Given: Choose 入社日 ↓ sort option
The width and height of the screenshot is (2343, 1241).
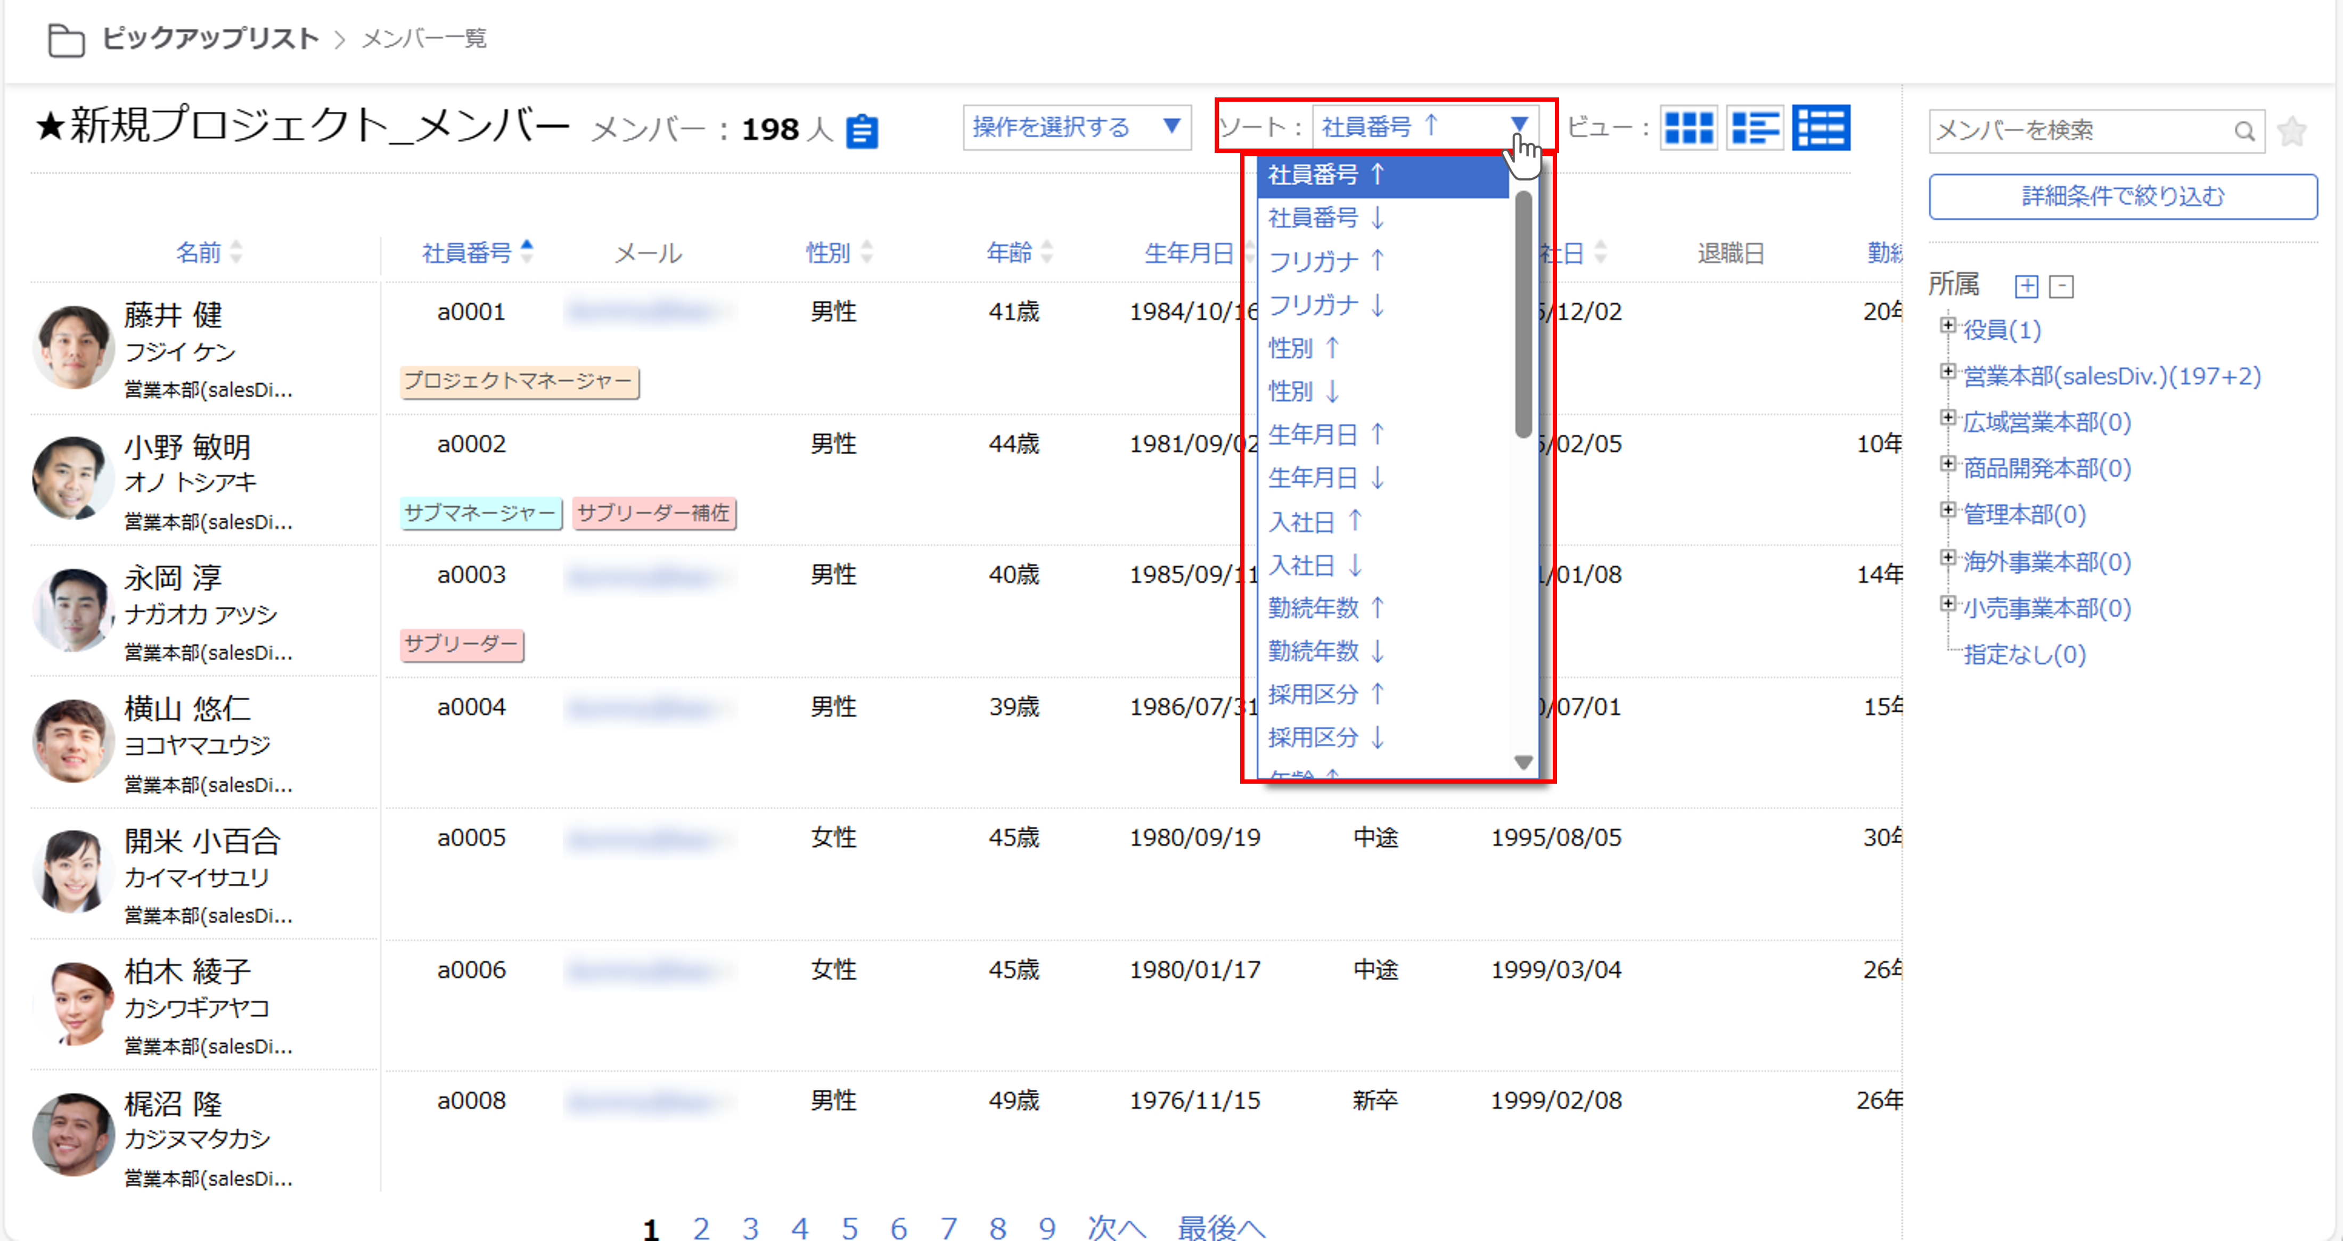Looking at the screenshot, I should click(x=1314, y=565).
